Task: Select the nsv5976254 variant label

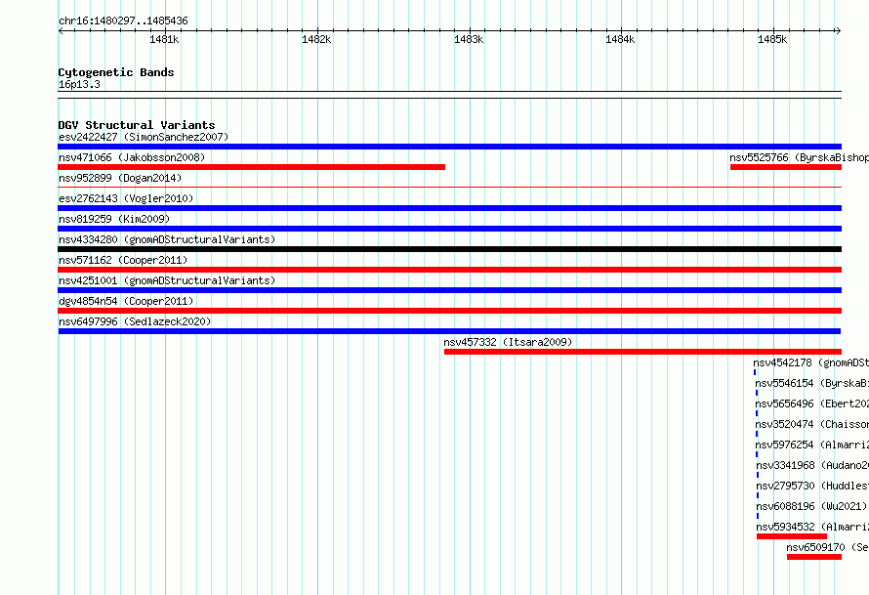Action: 812,445
